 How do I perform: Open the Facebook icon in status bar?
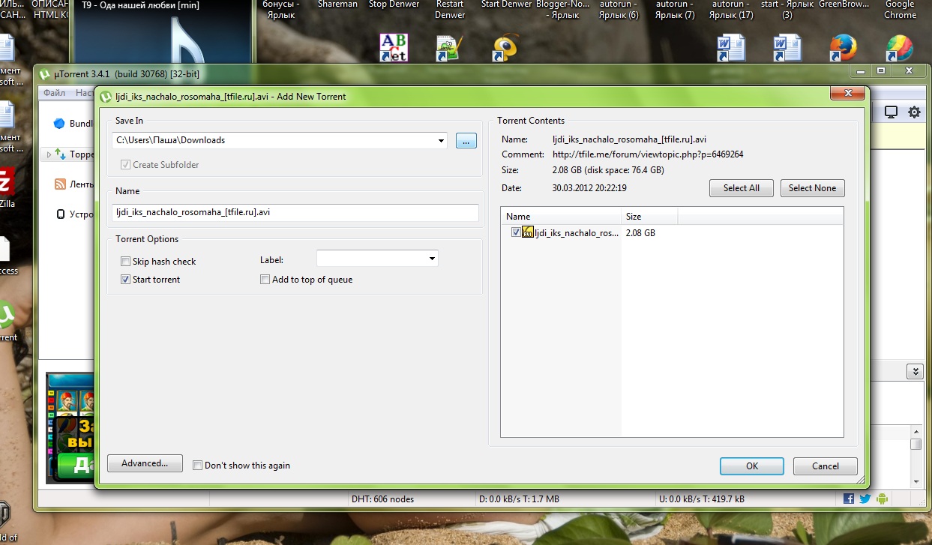pyautogui.click(x=849, y=499)
